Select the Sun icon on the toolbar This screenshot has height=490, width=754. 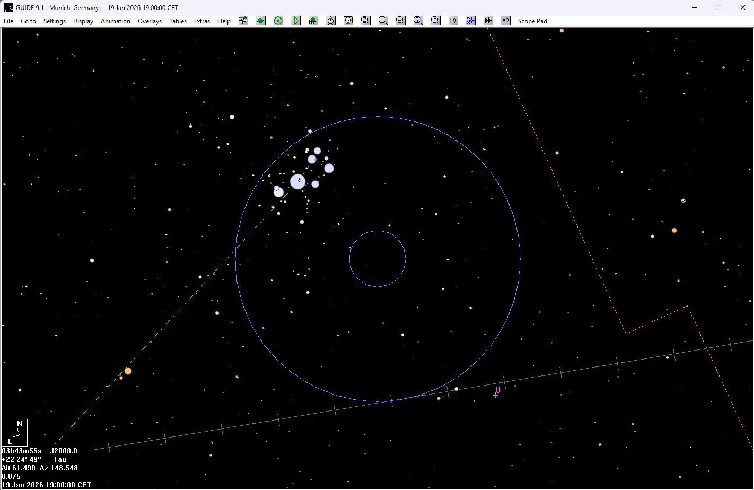(278, 21)
